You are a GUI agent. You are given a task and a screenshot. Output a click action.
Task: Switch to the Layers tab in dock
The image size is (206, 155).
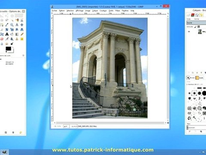(x=188, y=15)
